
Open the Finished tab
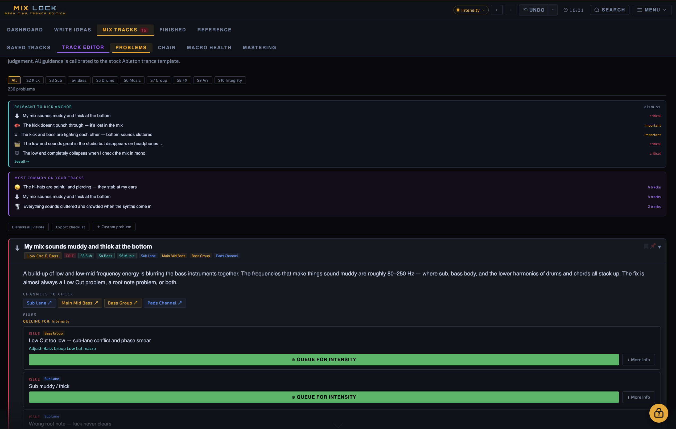click(172, 30)
